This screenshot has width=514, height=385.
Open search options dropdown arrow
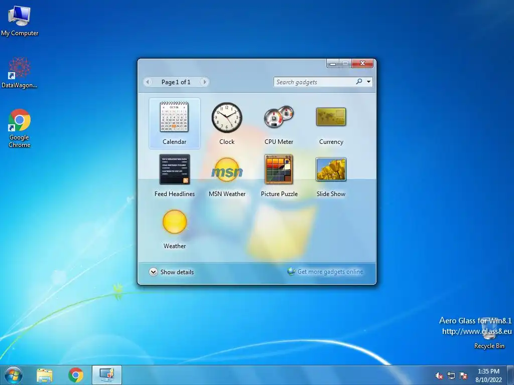coord(369,82)
